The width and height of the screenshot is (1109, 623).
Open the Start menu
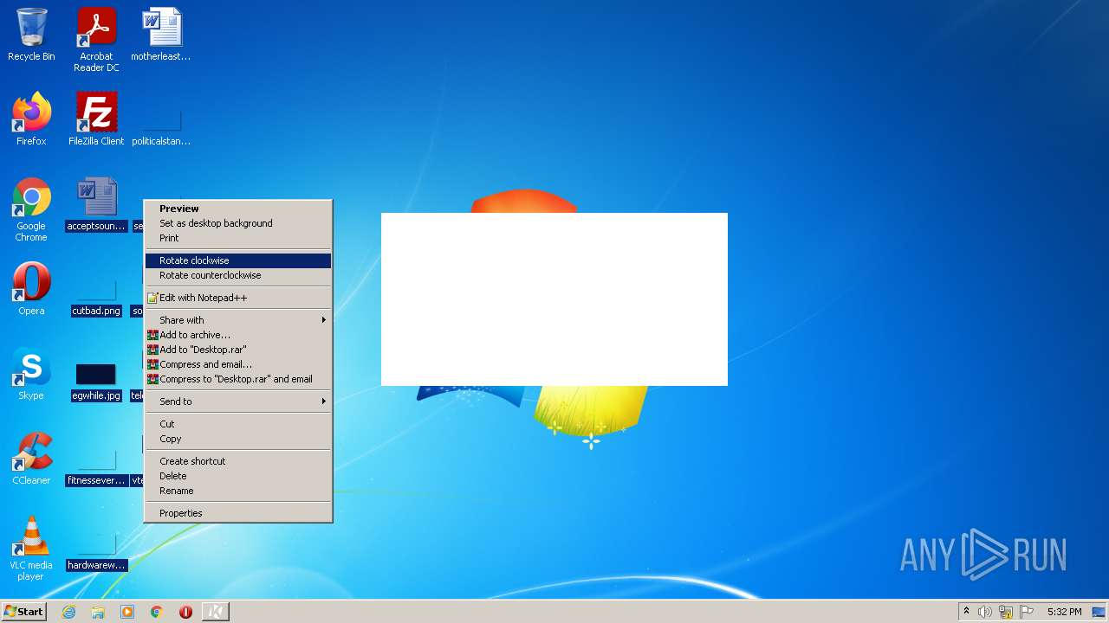pyautogui.click(x=23, y=612)
